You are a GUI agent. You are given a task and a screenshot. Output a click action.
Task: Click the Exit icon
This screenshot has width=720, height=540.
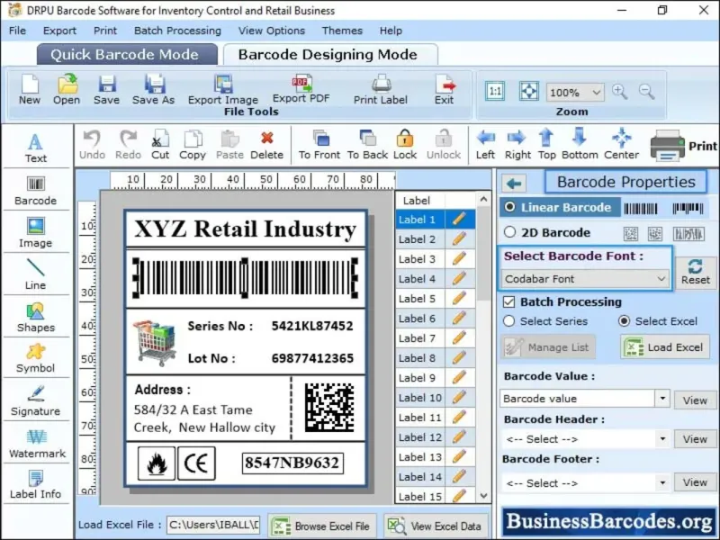(x=444, y=89)
